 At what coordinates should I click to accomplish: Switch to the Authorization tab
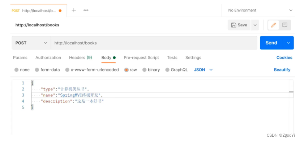[48, 58]
